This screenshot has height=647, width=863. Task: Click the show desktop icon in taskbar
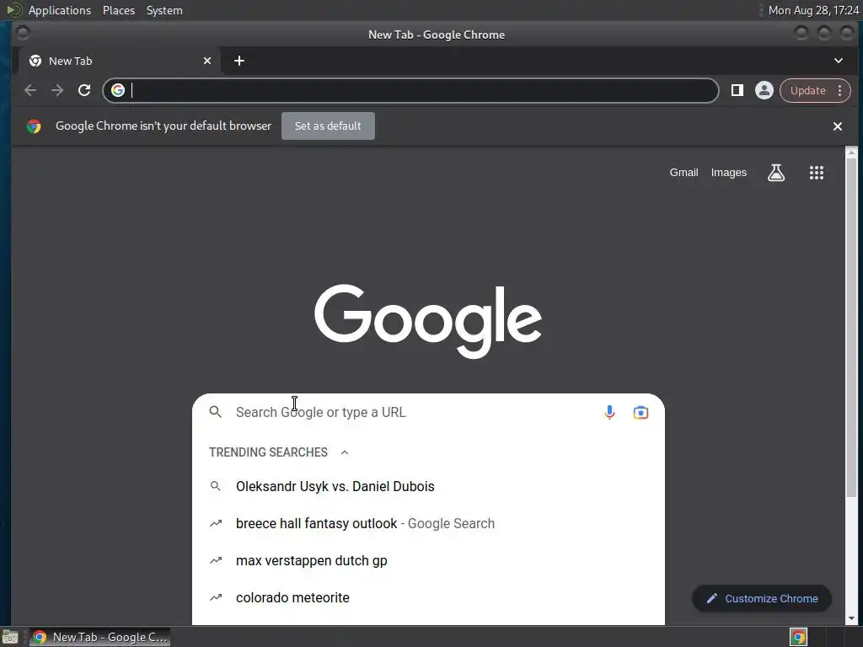10,637
